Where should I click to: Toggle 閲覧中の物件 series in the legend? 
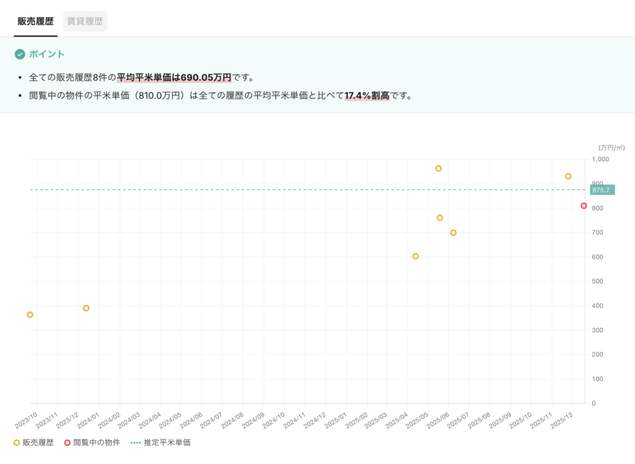92,443
